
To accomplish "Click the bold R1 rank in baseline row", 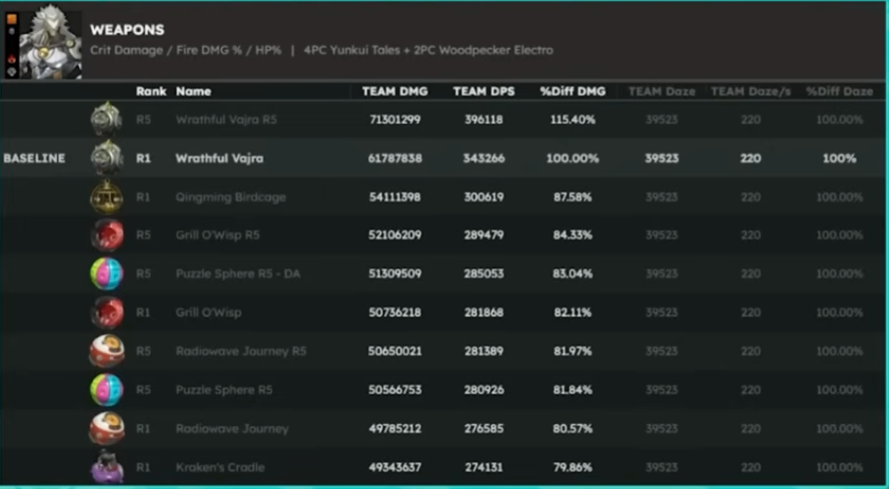I will 143,158.
